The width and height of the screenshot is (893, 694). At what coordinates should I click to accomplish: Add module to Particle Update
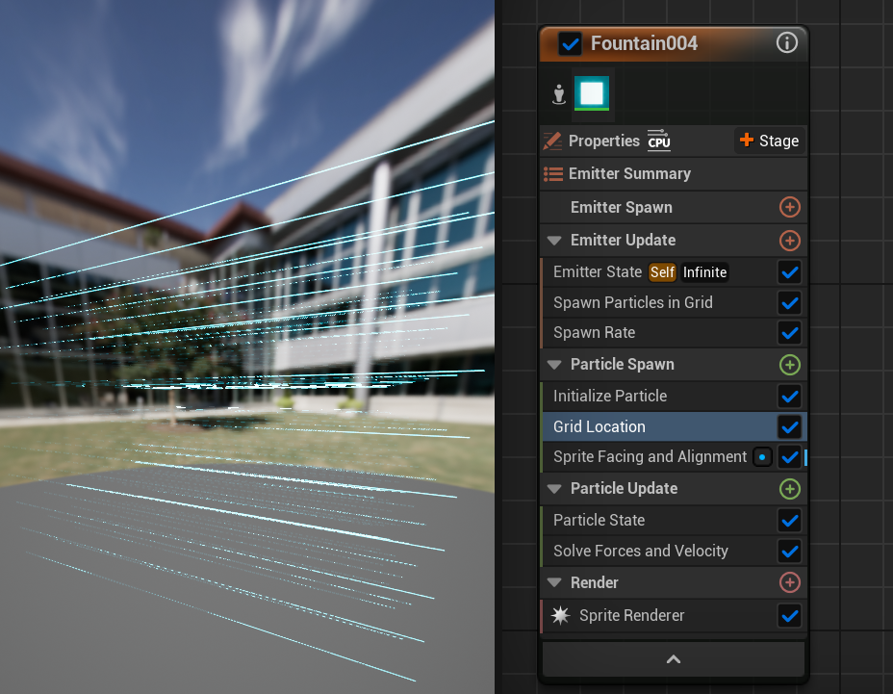tap(789, 489)
